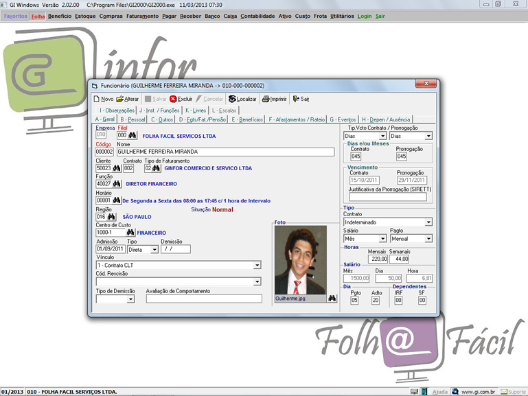The height and width of the screenshot is (396, 528).
Task: Click the Alterar folder icon button
Action: tap(127, 99)
